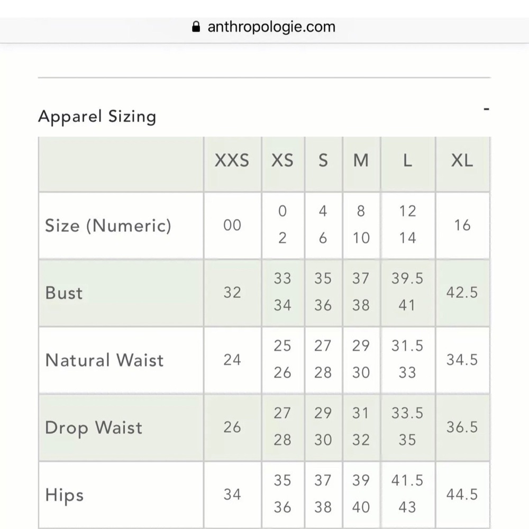The height and width of the screenshot is (529, 529).
Task: Click the XXS numeric size 00
Action: [232, 225]
